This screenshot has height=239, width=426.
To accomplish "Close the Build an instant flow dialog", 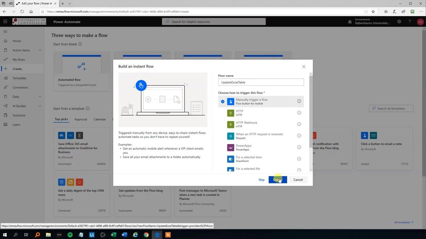I will [x=304, y=66].
